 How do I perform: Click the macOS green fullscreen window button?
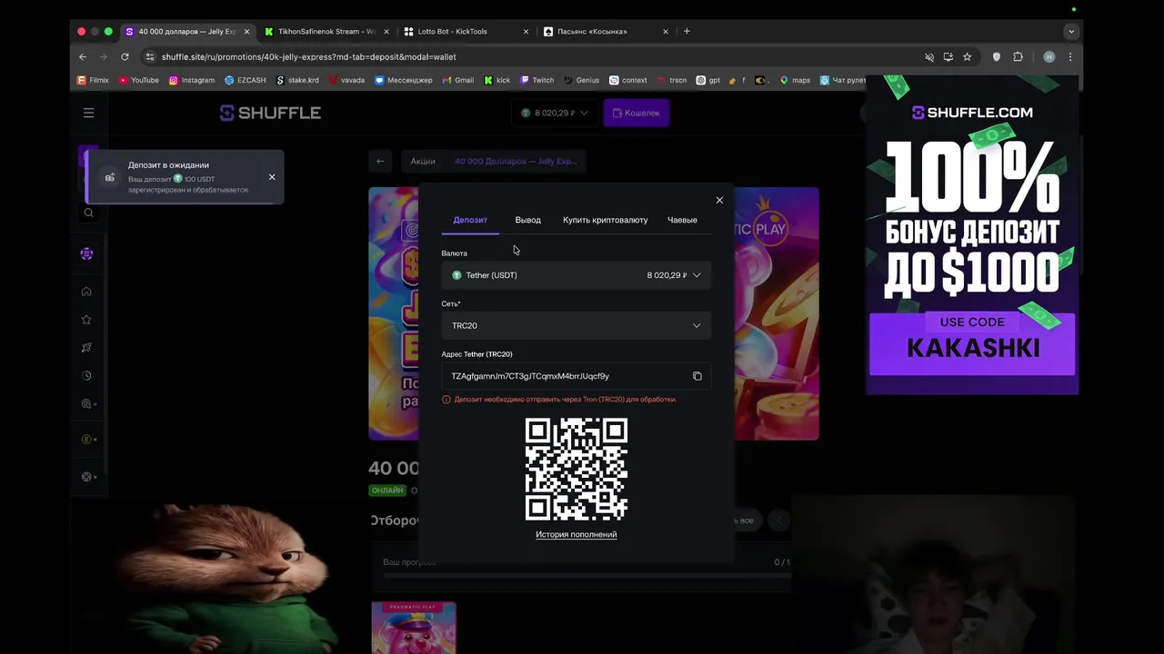coord(108,32)
